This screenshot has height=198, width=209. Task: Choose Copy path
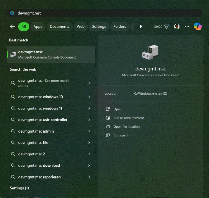(x=121, y=135)
